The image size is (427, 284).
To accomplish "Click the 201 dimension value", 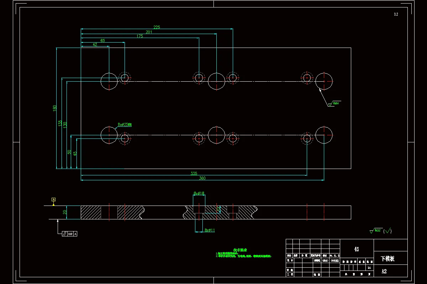I will click(149, 32).
